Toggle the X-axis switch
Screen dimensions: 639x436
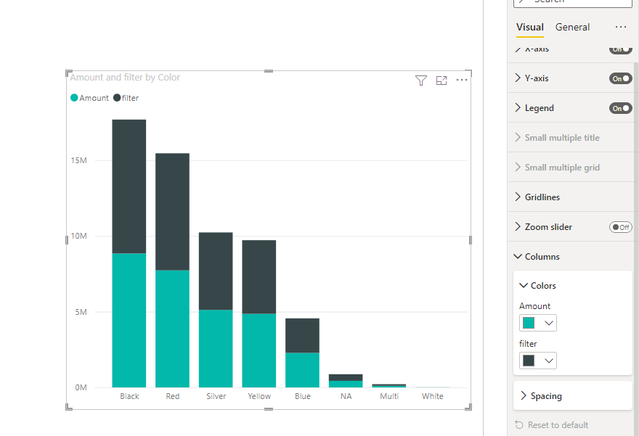click(620, 49)
